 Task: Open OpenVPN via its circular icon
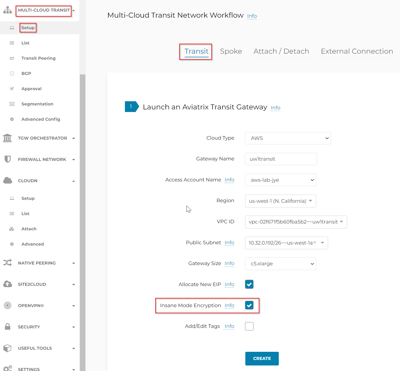click(7, 306)
